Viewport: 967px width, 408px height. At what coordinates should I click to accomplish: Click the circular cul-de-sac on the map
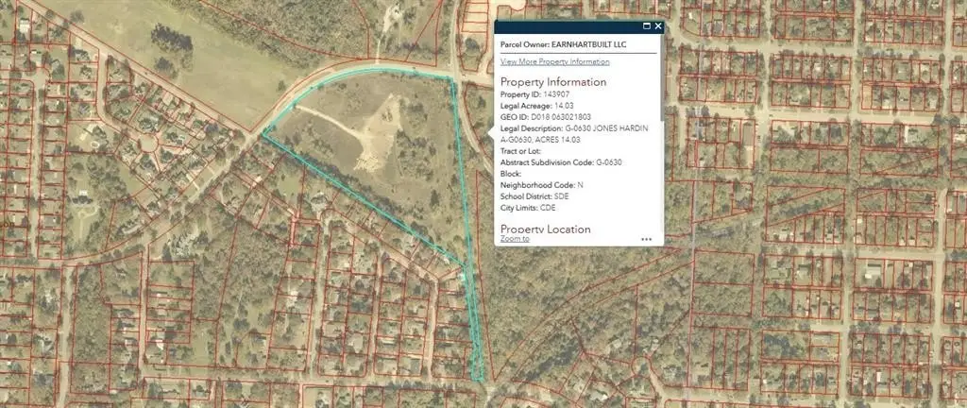click(147, 144)
